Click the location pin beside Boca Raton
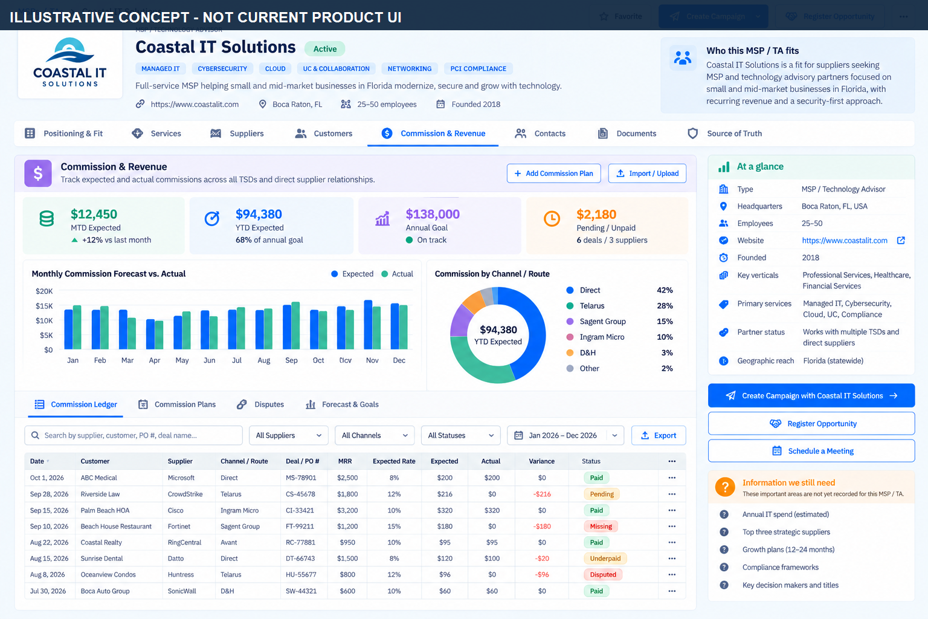The image size is (928, 619). pyautogui.click(x=262, y=104)
